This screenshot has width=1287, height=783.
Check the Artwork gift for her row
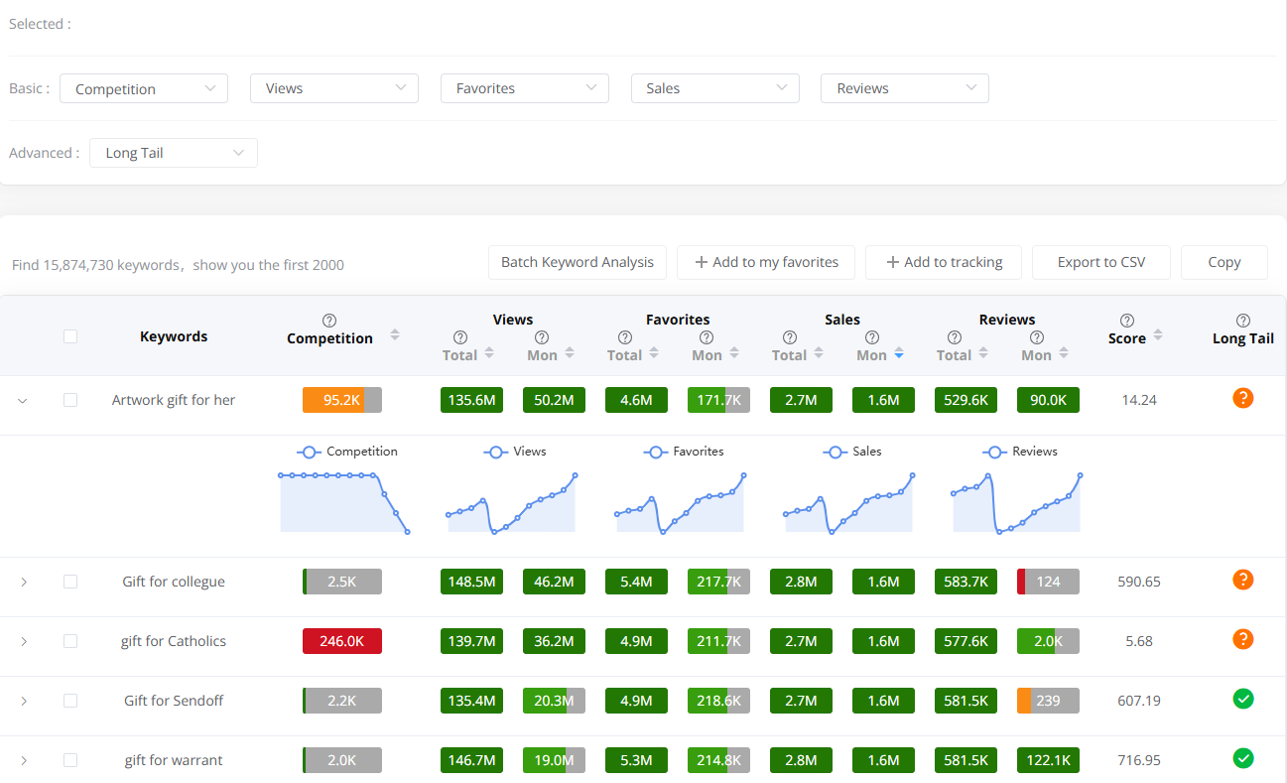tap(70, 400)
